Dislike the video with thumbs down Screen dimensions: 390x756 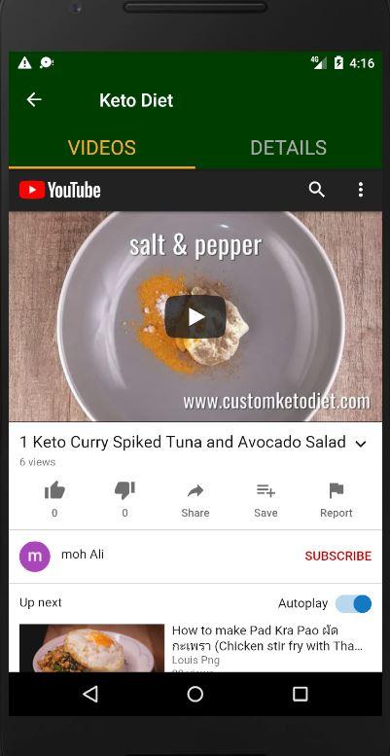(x=124, y=490)
